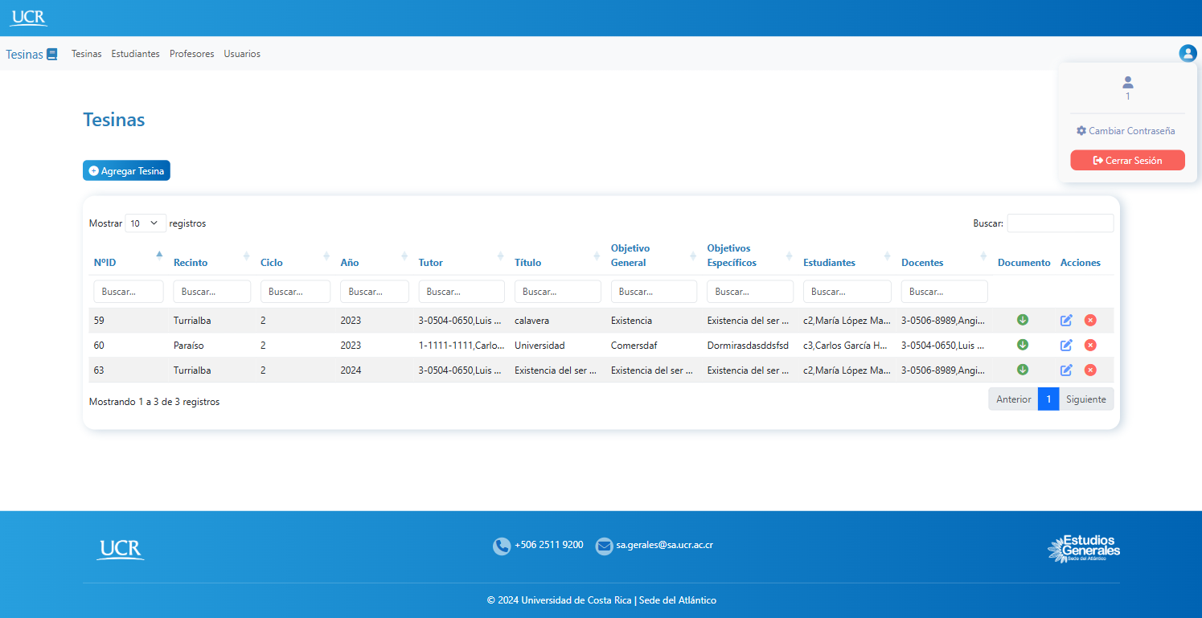Focus the Docentes column filter field
The width and height of the screenshot is (1202, 618).
(945, 292)
